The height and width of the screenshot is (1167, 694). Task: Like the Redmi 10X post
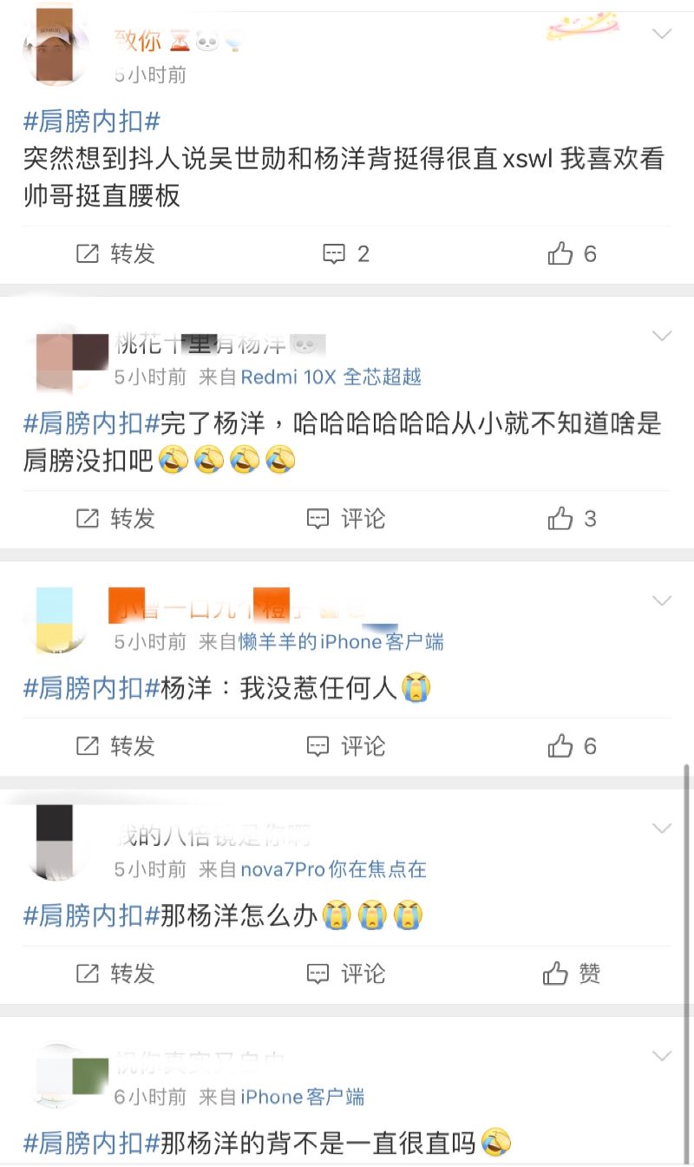click(573, 519)
